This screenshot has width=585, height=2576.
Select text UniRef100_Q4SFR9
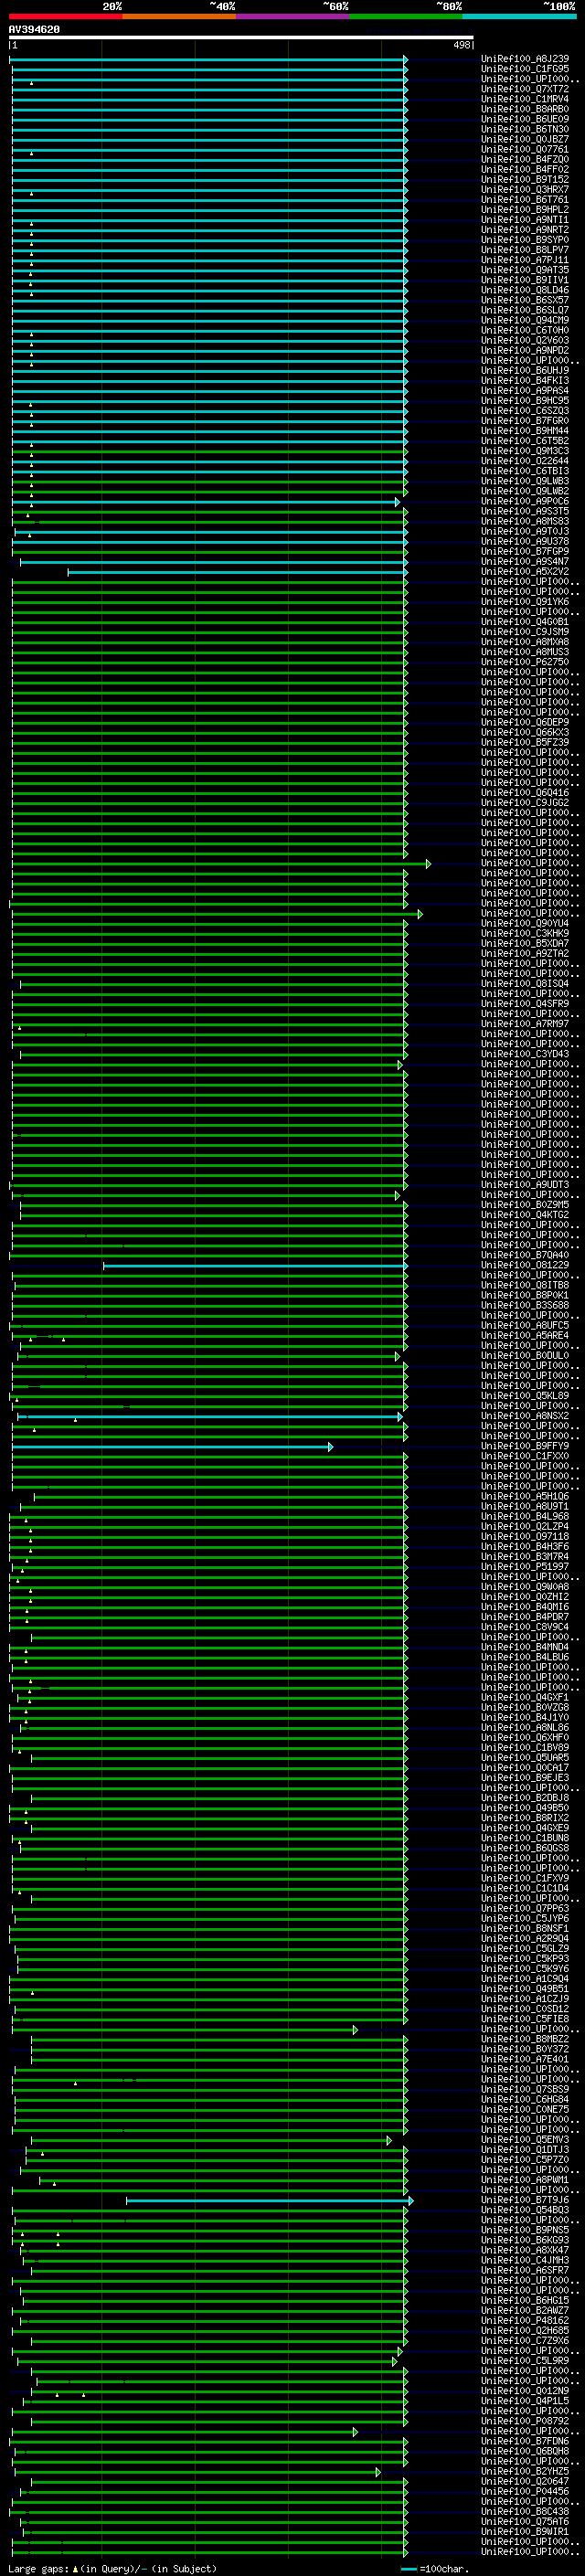(525, 1004)
